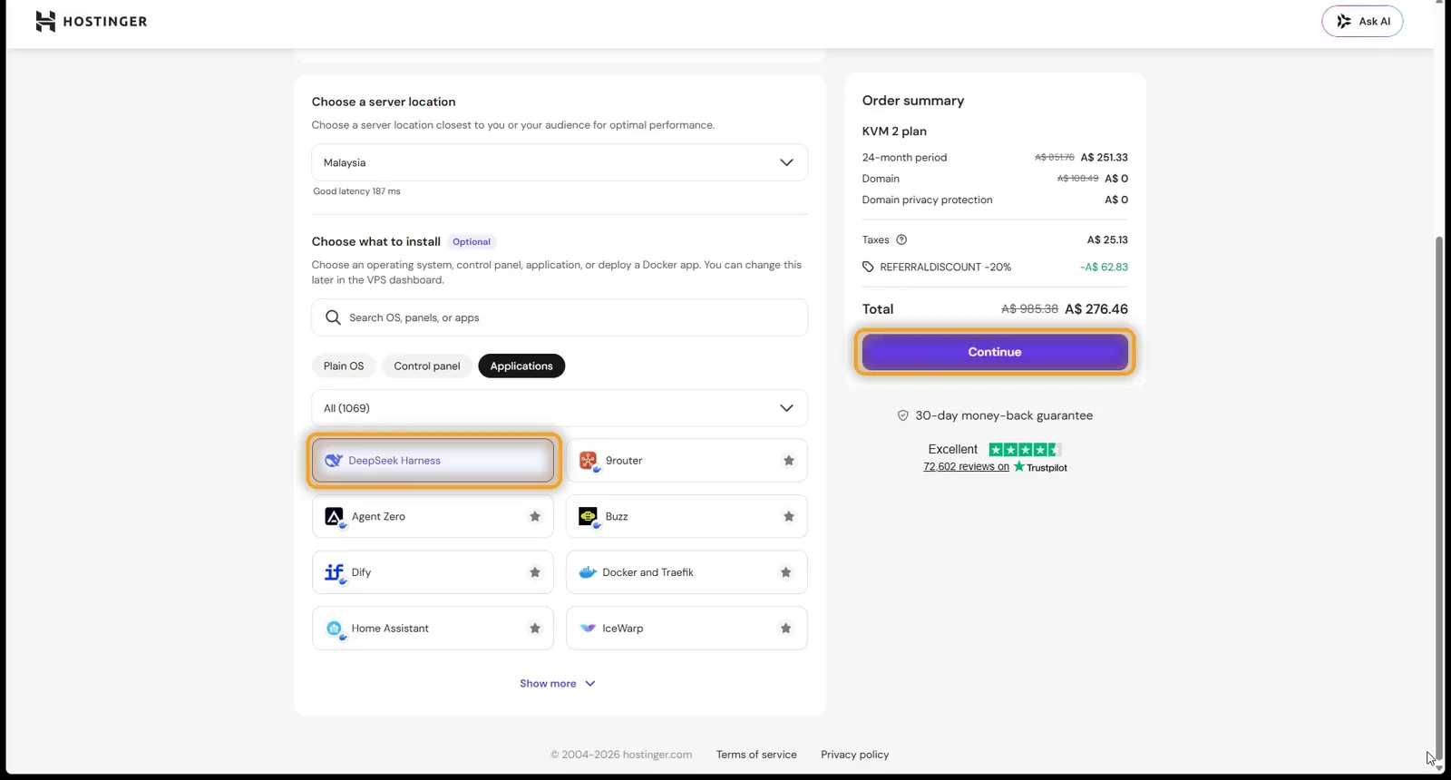1451x780 pixels.
Task: Click the money-back guarantee shield icon
Action: (x=902, y=415)
